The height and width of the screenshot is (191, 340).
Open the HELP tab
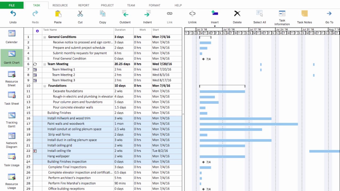click(178, 5)
